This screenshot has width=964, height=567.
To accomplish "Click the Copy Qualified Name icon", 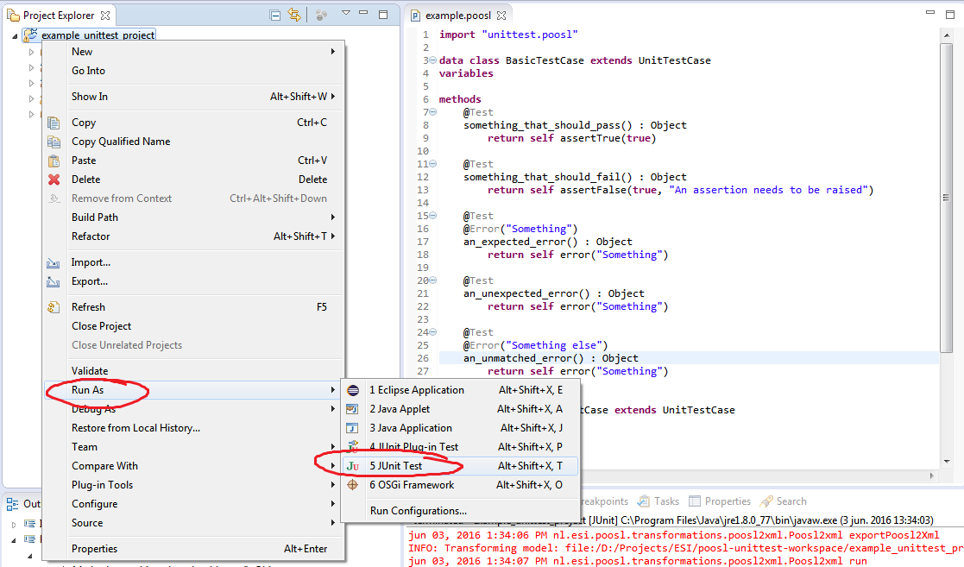I will [x=54, y=142].
